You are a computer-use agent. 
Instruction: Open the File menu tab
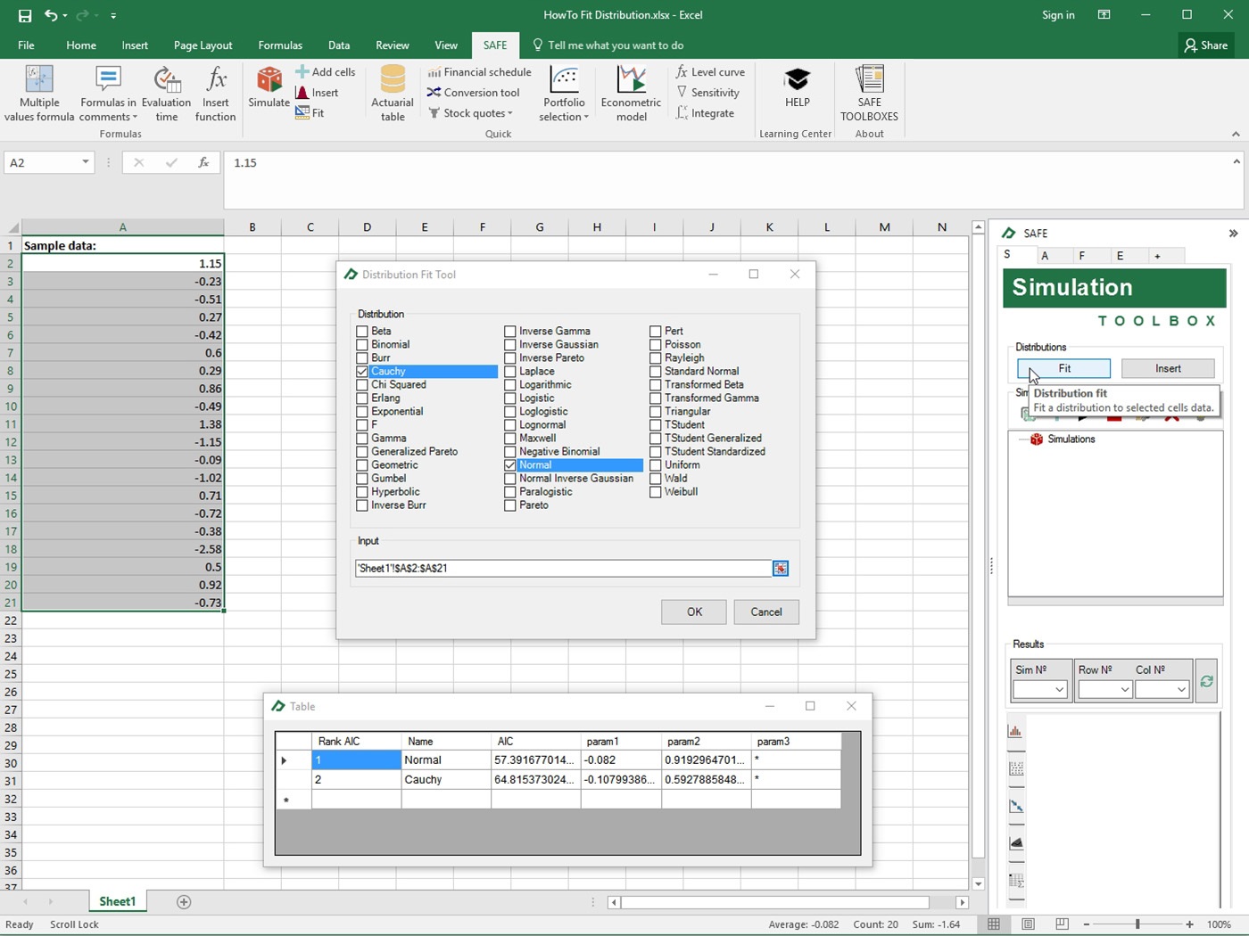[x=26, y=45]
